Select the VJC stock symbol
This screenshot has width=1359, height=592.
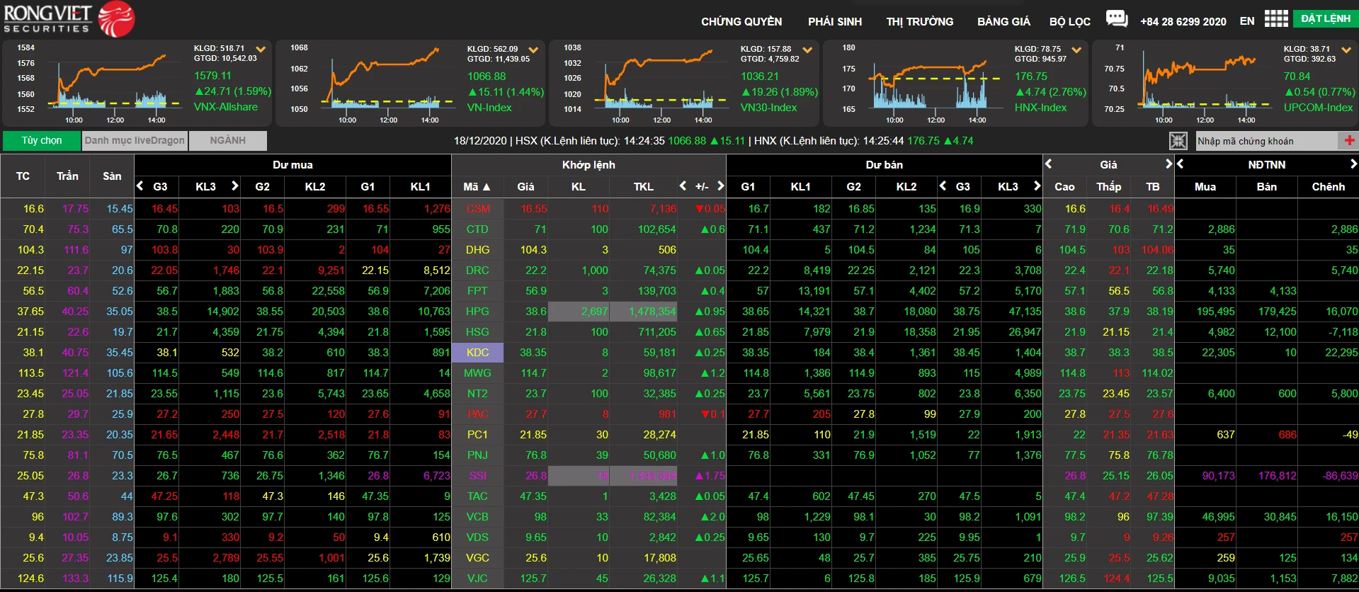pyautogui.click(x=477, y=578)
